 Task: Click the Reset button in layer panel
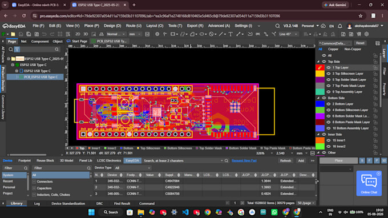tap(360, 43)
